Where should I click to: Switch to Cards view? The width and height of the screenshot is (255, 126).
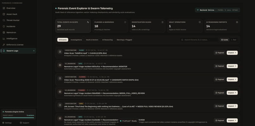225,40
